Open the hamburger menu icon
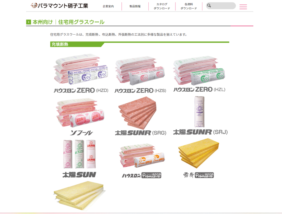The image size is (282, 214). (x=243, y=7)
